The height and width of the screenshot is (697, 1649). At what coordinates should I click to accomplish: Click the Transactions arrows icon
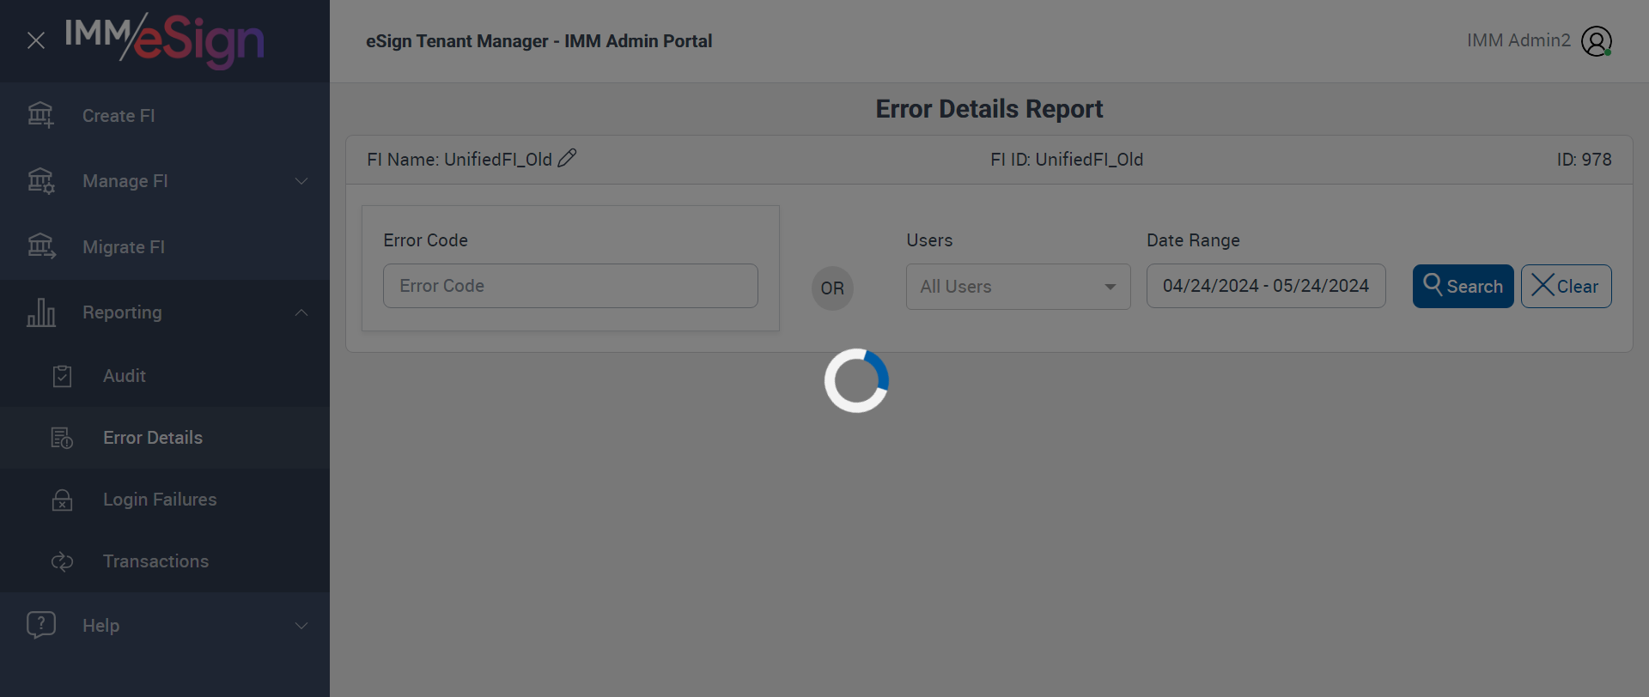(x=62, y=561)
